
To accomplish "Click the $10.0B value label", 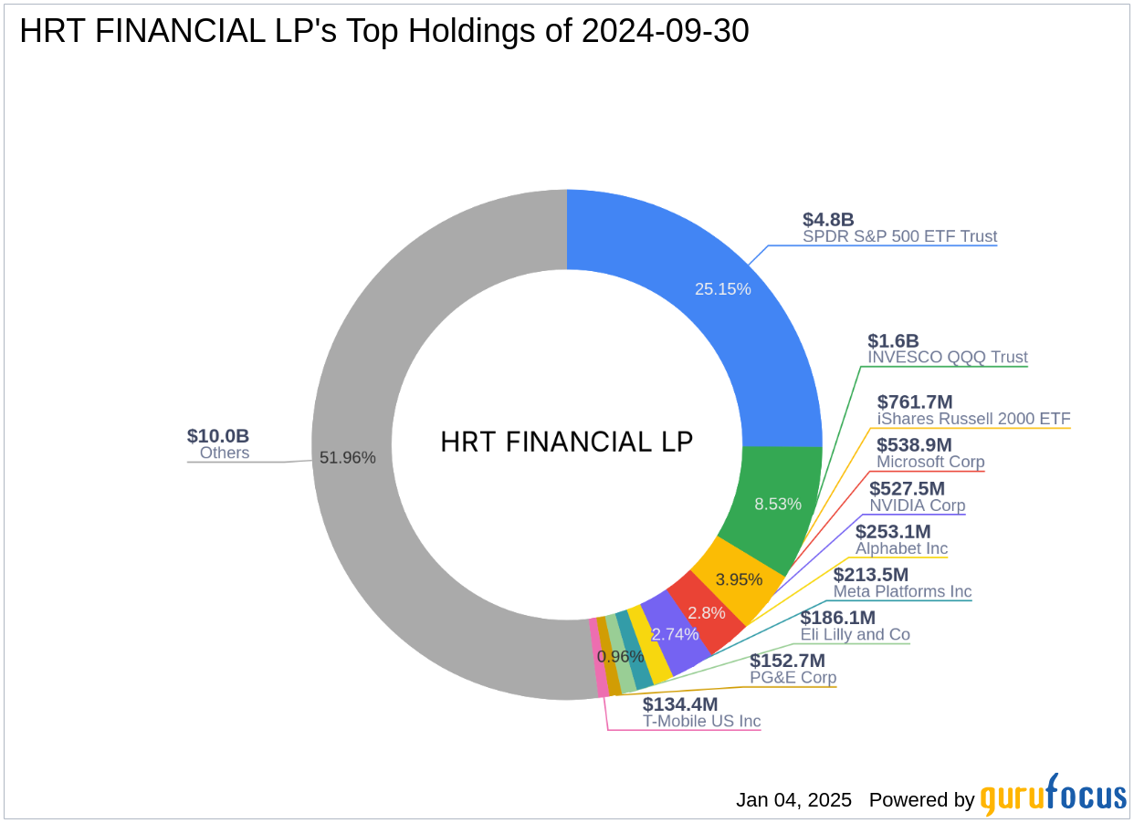I will click(x=218, y=436).
